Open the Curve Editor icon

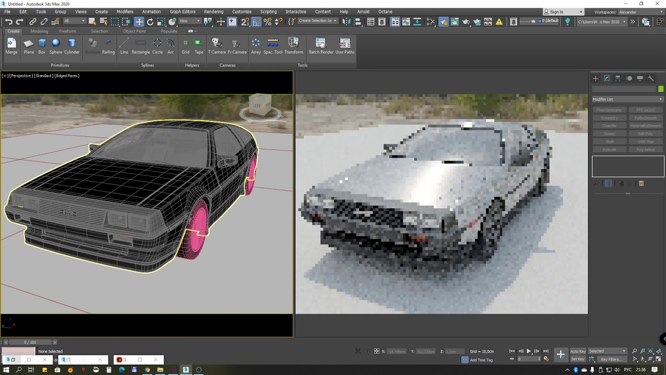406,21
